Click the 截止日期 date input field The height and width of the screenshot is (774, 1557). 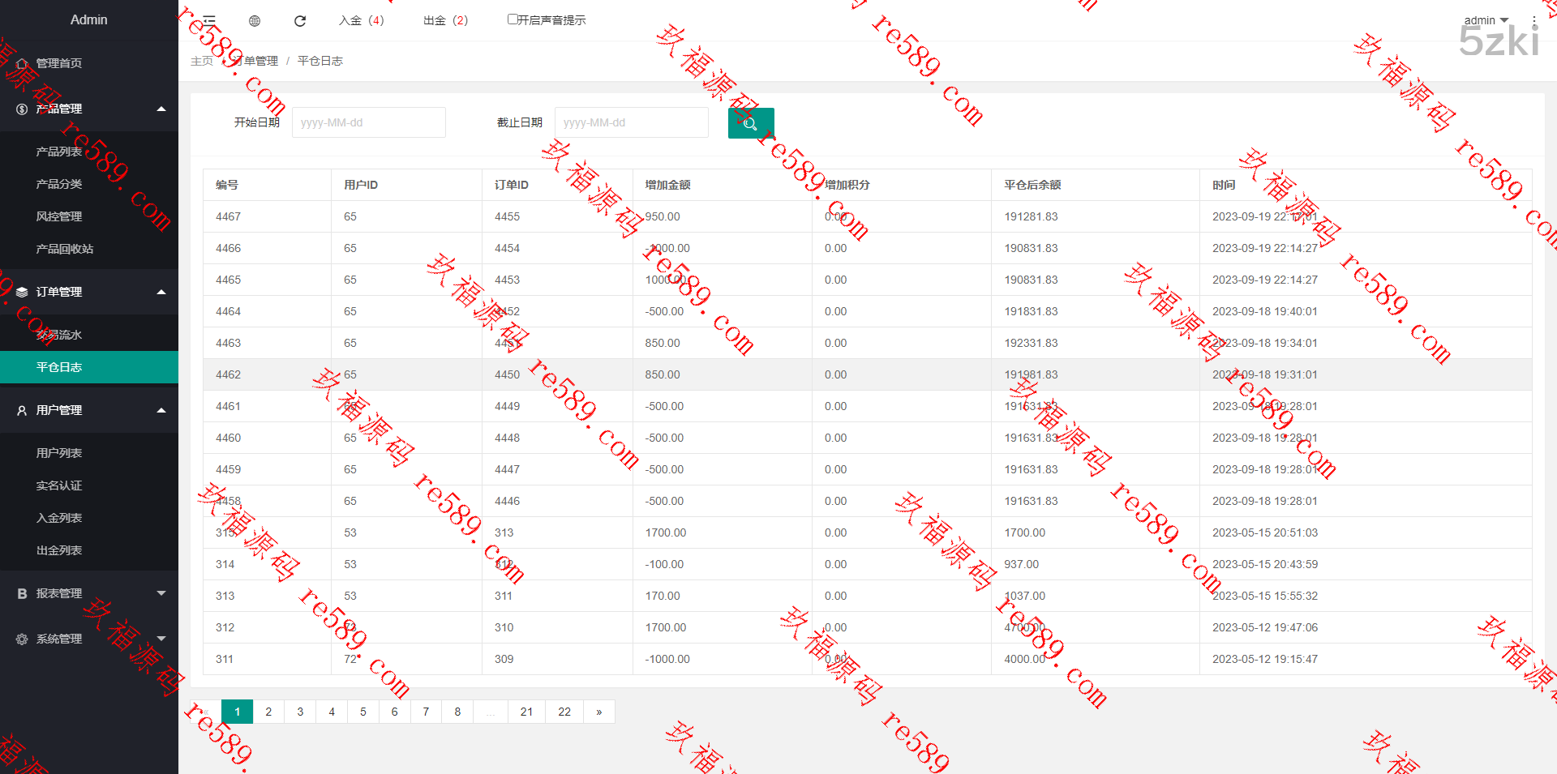pyautogui.click(x=631, y=122)
